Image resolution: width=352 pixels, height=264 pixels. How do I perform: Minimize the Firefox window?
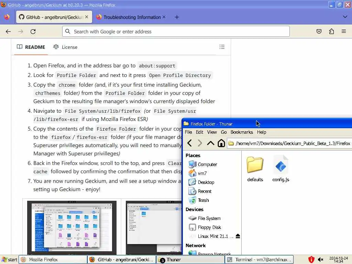pos(332,5)
